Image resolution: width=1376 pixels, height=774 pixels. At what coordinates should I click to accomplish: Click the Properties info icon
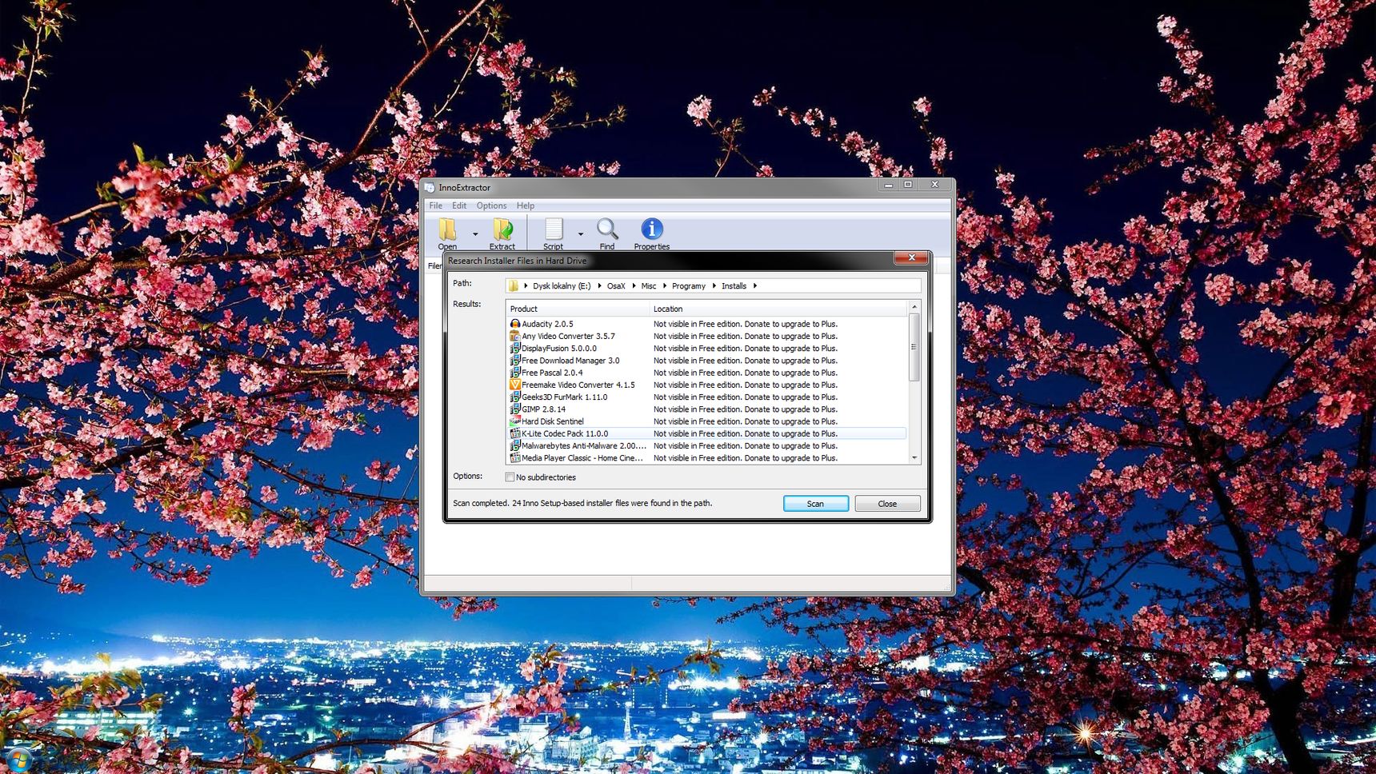pyautogui.click(x=652, y=229)
